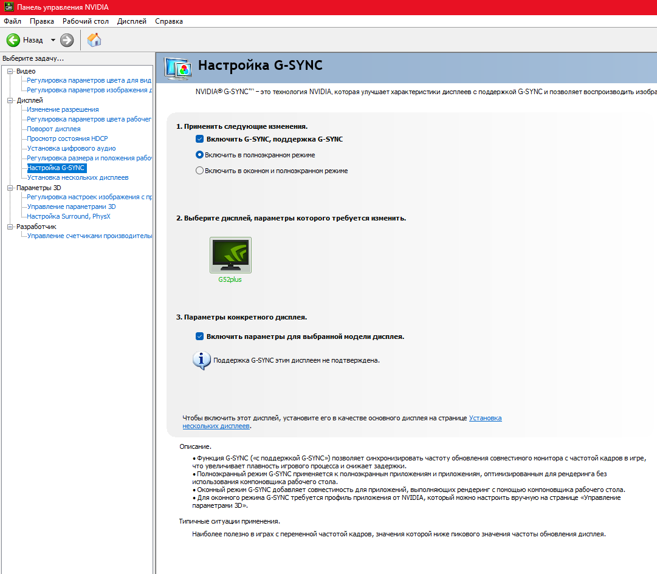Click the Home icon in toolbar
Screen dimensions: 657x574
94,40
